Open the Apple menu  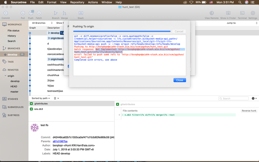(x=5, y=2)
